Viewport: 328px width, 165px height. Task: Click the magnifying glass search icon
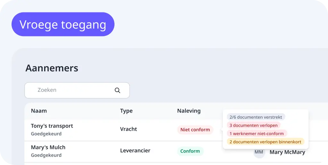117,90
